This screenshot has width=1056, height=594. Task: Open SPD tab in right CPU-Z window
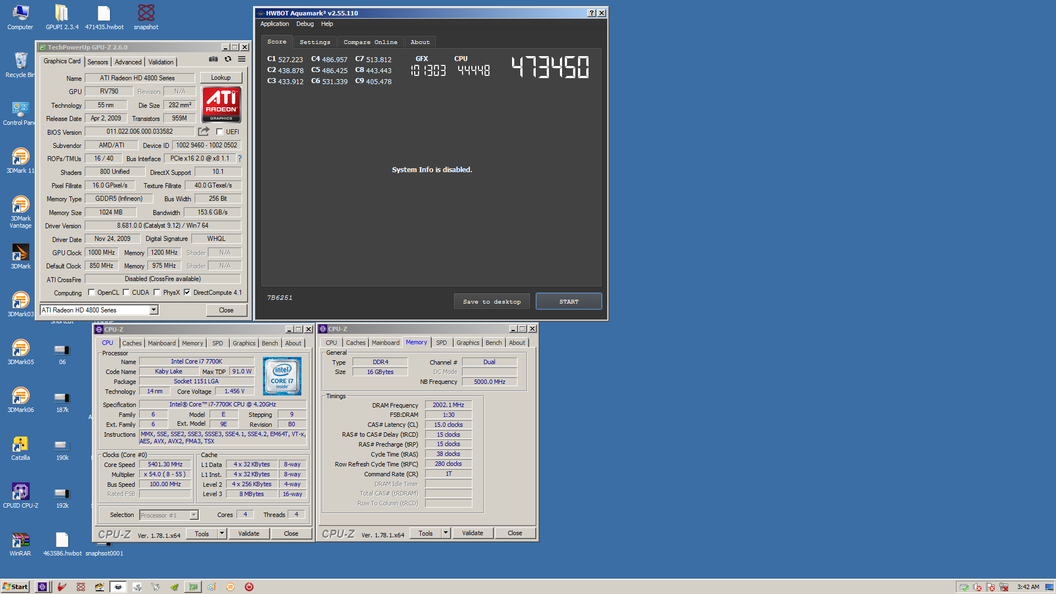tap(442, 343)
